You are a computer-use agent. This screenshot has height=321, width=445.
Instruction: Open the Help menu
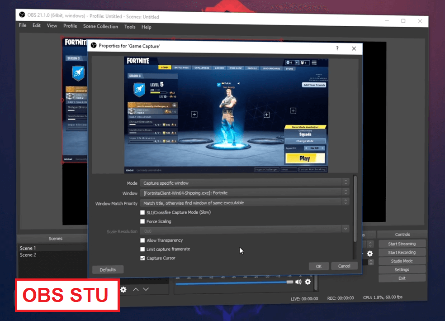[x=146, y=27]
